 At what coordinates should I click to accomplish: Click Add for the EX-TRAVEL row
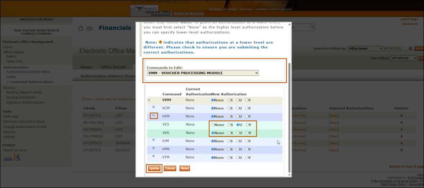334,129
